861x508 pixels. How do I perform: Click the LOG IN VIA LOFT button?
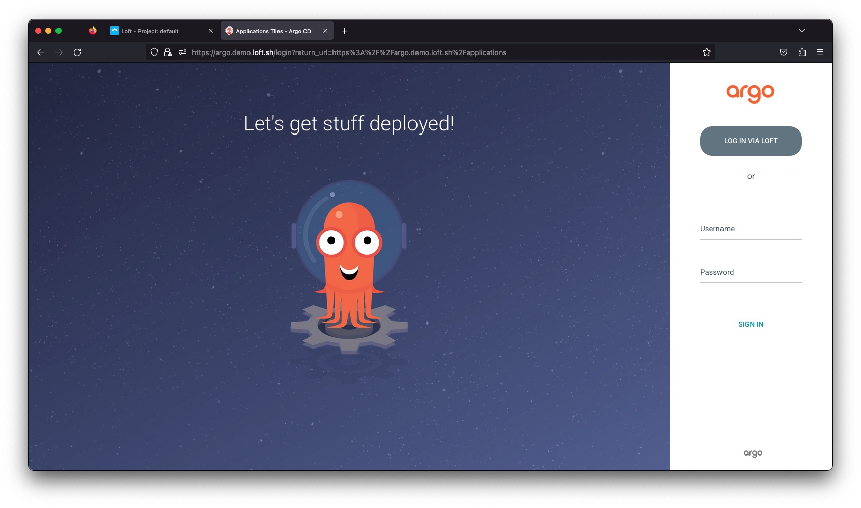(751, 141)
